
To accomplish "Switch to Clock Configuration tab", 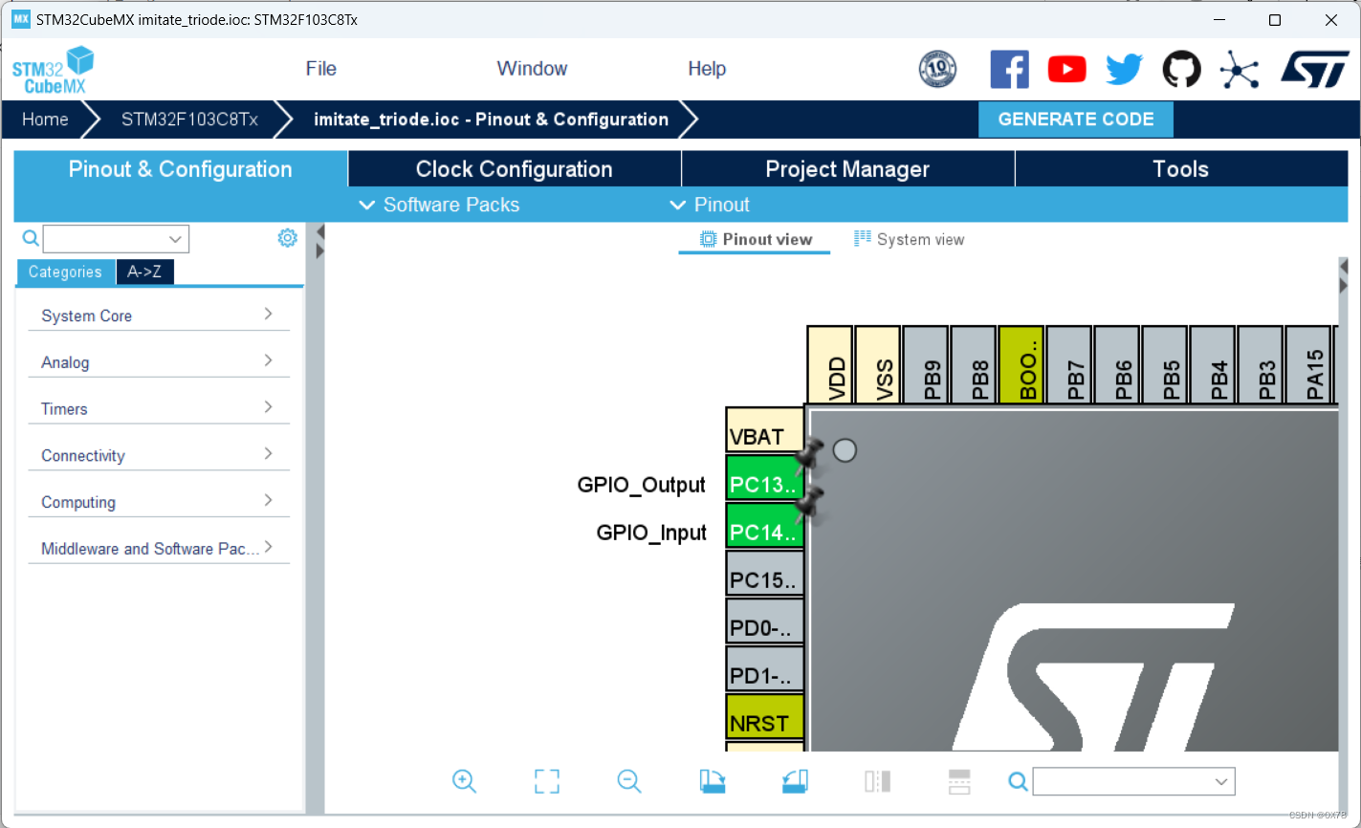I will [515, 169].
